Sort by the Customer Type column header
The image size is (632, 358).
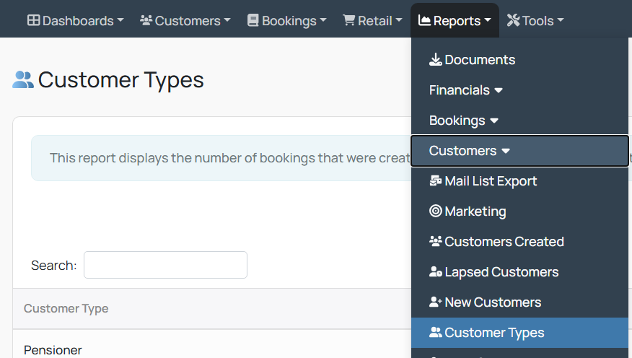(66, 308)
